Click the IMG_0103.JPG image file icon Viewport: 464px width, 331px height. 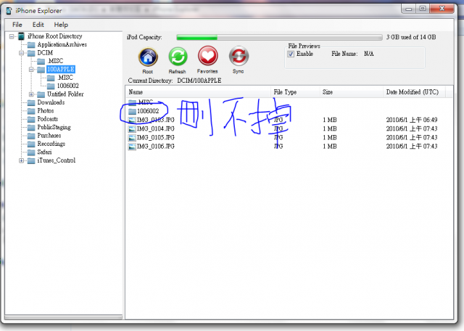132,120
